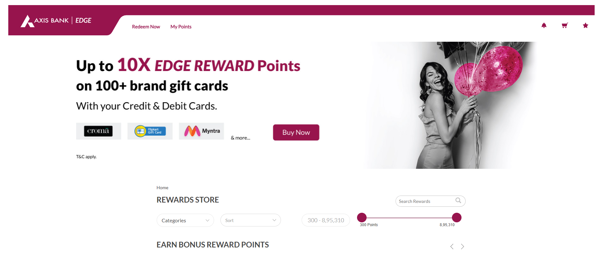Click the search magnifier icon
The height and width of the screenshot is (272, 601).
[x=458, y=201]
